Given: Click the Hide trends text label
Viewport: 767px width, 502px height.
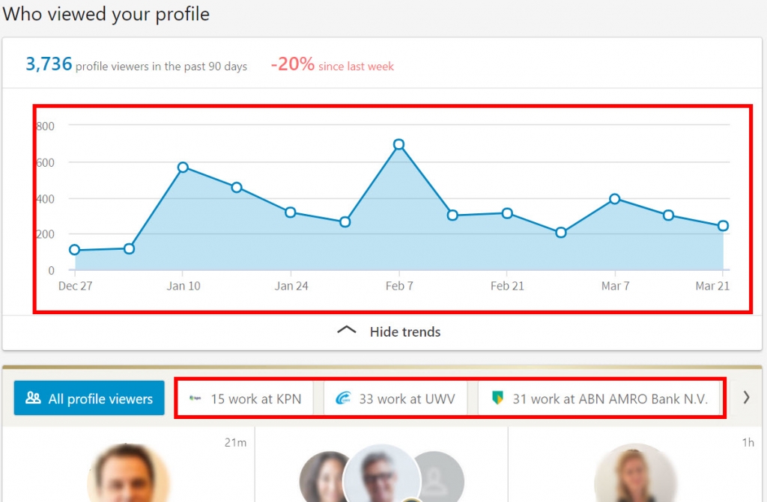Looking at the screenshot, I should coord(405,331).
